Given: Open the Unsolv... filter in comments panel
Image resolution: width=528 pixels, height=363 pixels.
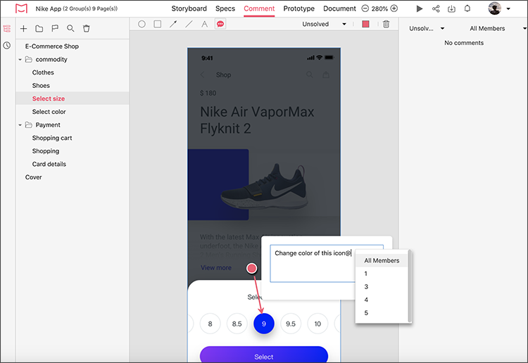Looking at the screenshot, I should click(427, 29).
